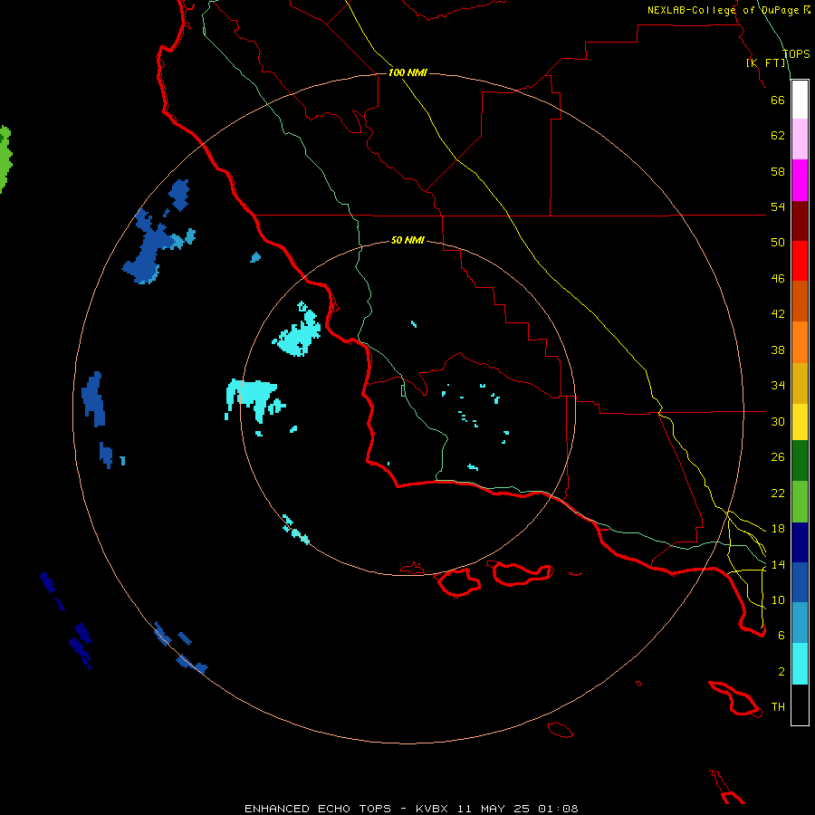Click the '50 NMI' range ring label

pos(407,240)
